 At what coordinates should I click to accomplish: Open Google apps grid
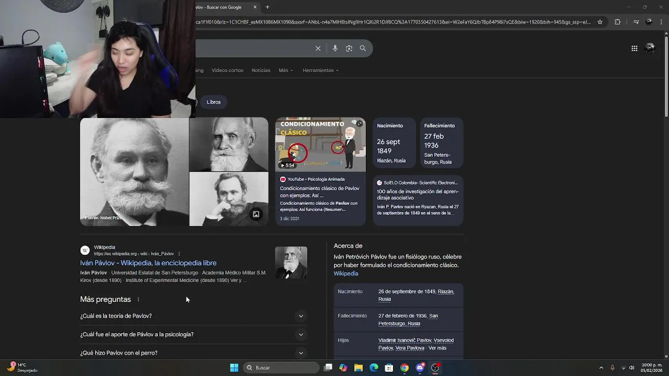tap(634, 49)
